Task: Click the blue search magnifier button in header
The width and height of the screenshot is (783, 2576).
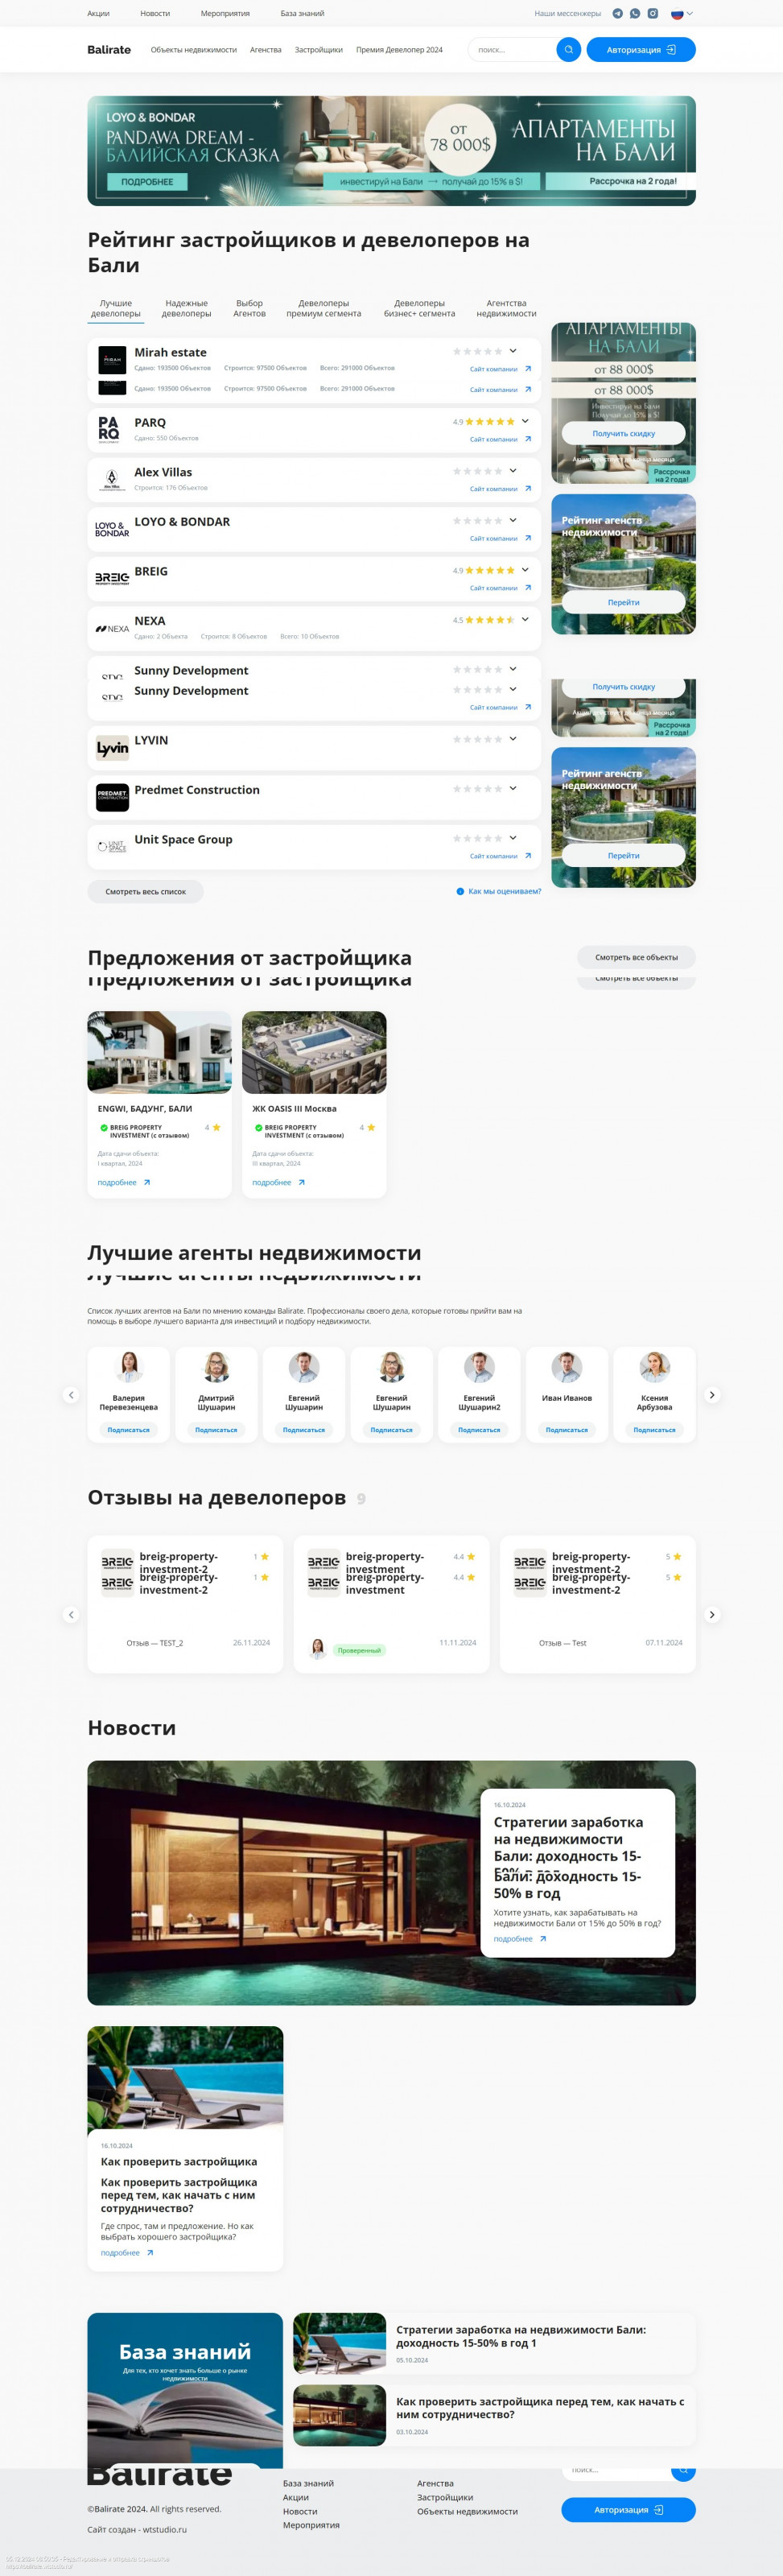Action: [x=568, y=50]
